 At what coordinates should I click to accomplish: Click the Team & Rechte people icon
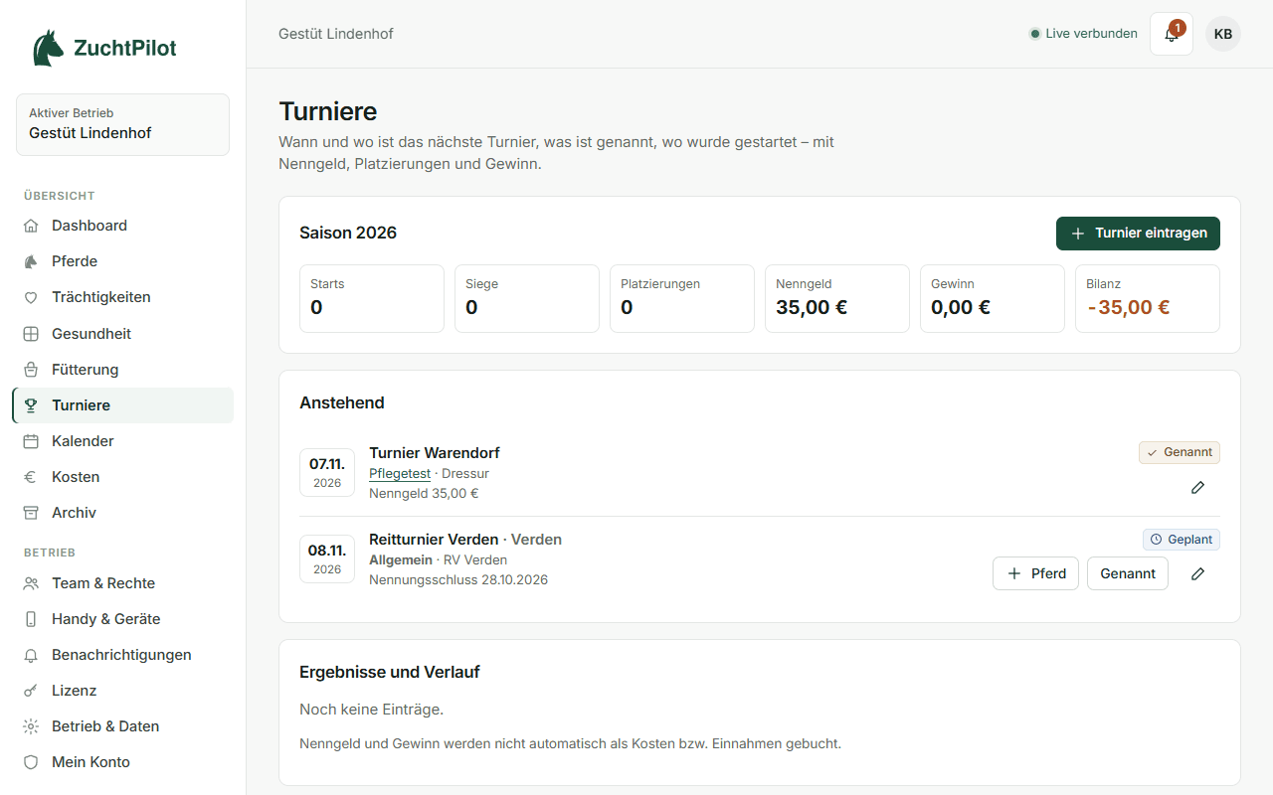coord(31,583)
